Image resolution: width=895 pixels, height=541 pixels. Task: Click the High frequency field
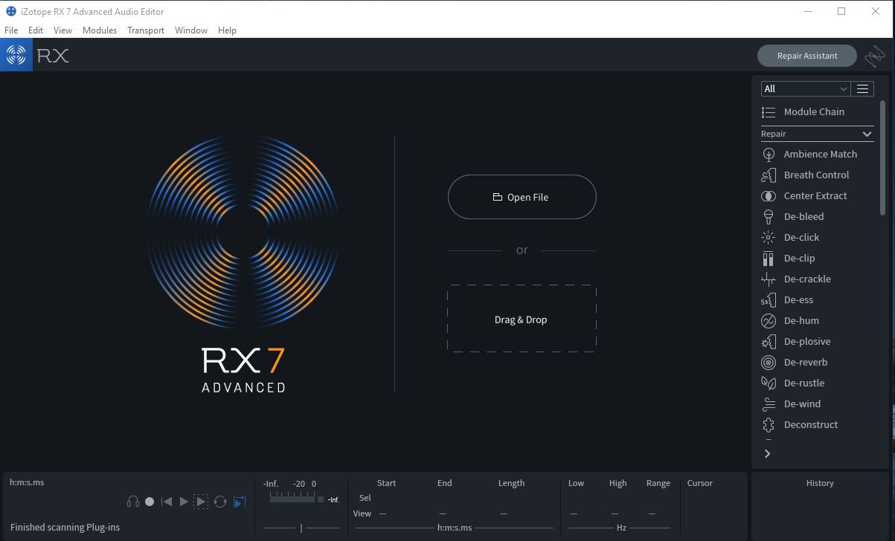point(615,514)
